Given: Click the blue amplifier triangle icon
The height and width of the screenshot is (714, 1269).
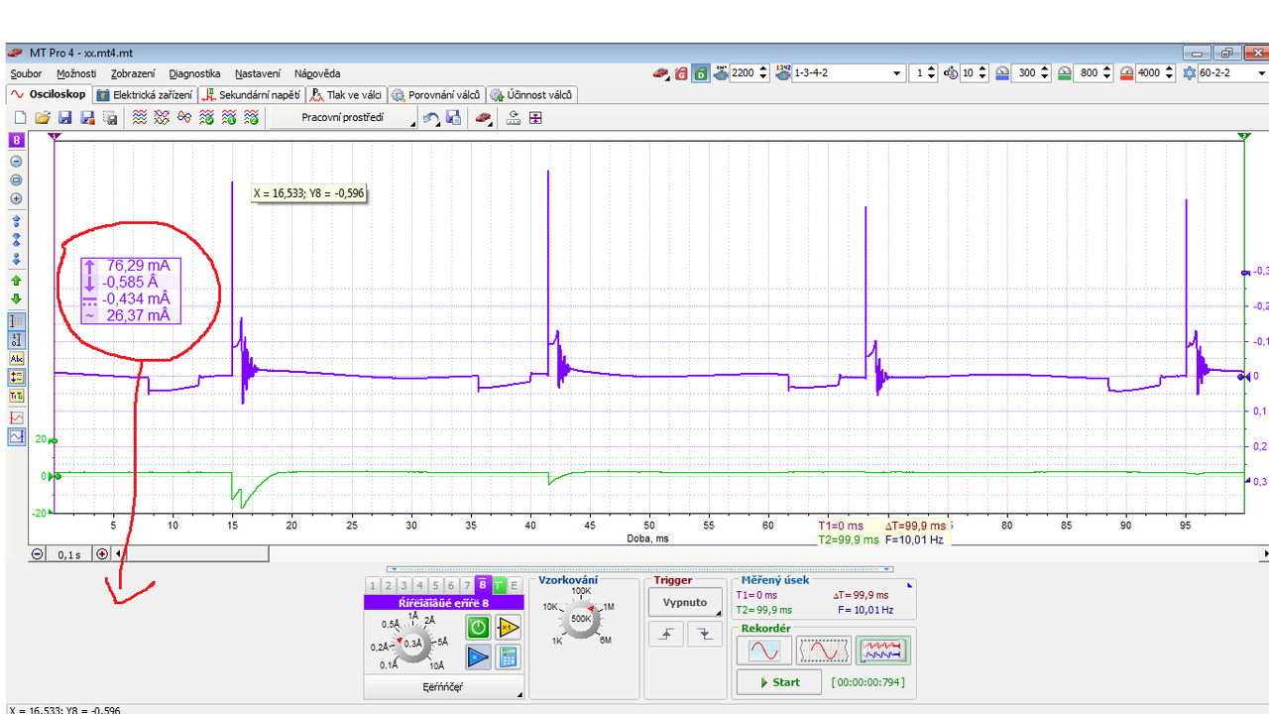Looking at the screenshot, I should [478, 655].
